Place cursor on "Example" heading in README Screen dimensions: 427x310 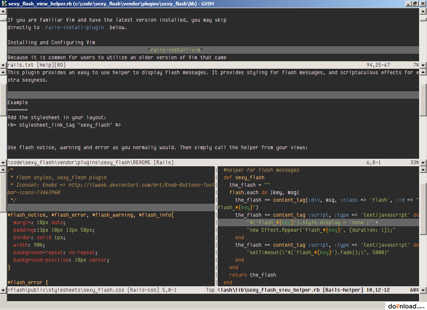[18, 102]
